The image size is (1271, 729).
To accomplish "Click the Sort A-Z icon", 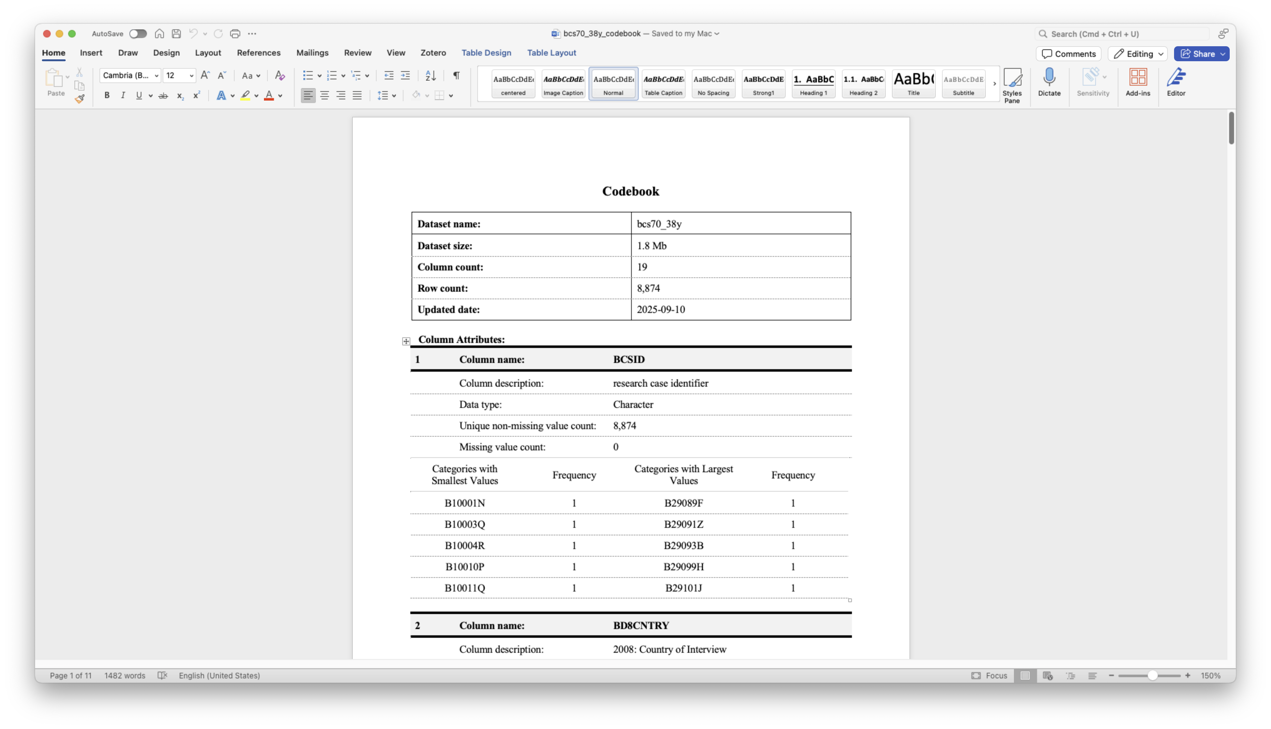I will pyautogui.click(x=431, y=76).
